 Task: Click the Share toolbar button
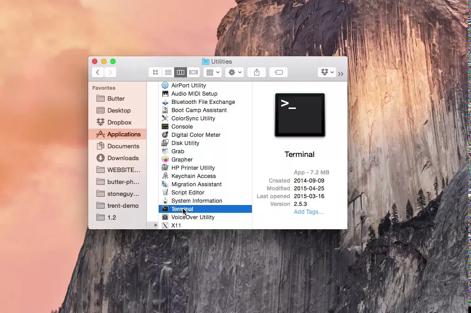pos(257,72)
